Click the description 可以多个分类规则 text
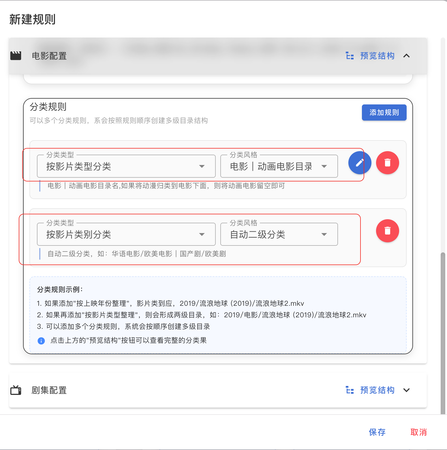 tap(119, 121)
